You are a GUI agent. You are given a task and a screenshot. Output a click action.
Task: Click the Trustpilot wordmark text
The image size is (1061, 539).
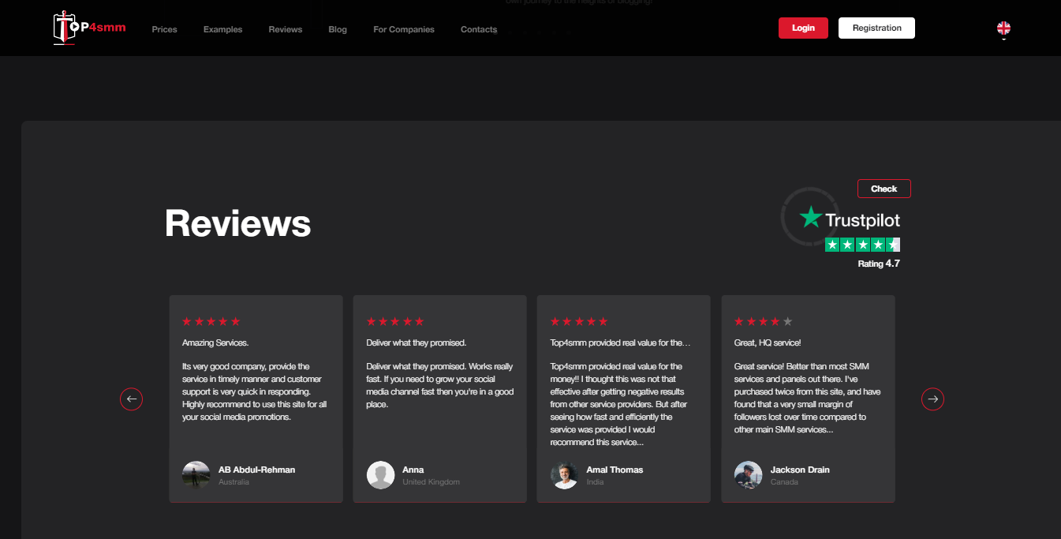point(862,220)
